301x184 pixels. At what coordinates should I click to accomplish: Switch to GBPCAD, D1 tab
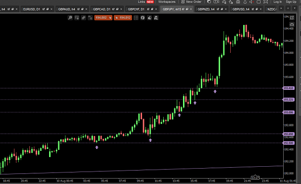click(x=102, y=9)
